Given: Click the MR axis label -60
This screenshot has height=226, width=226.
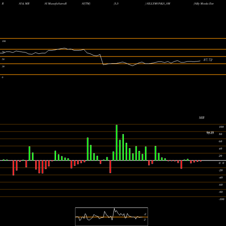Looking at the screenshot, I should click(221, 185).
